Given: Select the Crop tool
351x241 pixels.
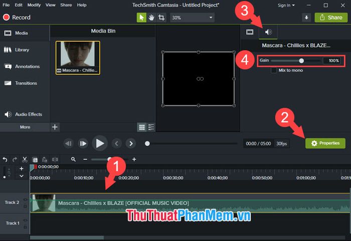Looking at the screenshot, I should click(x=161, y=18).
